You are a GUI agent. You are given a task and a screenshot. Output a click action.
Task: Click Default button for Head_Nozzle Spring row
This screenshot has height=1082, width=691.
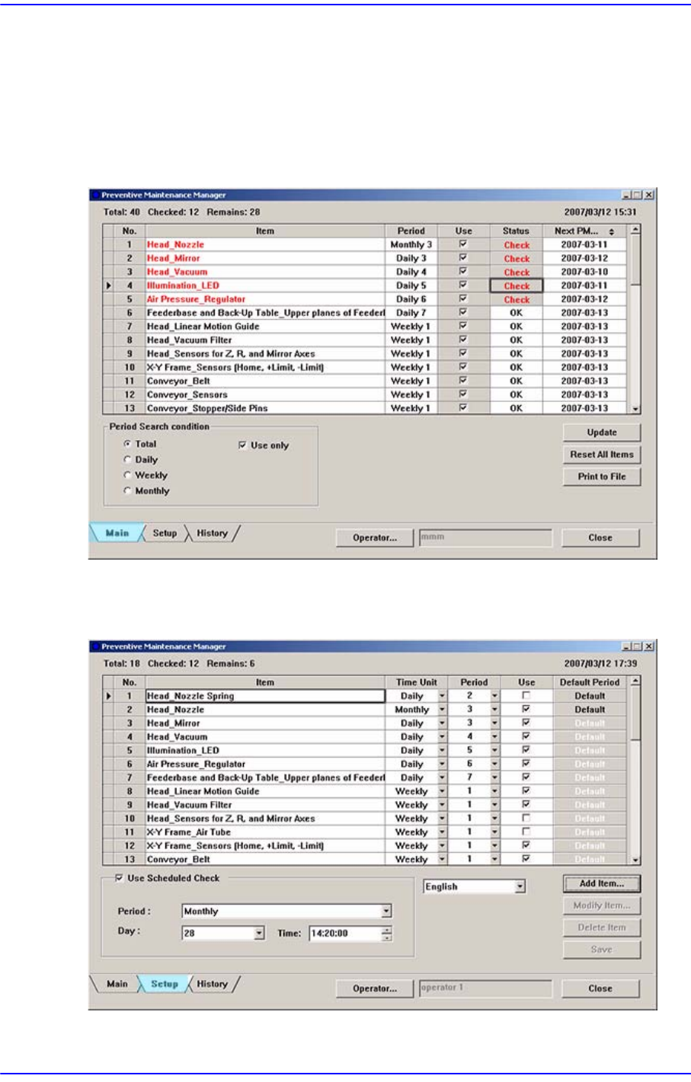(590, 696)
